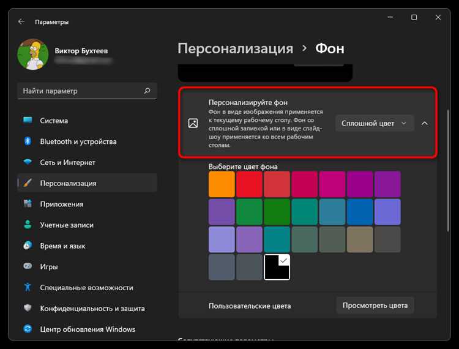Click the desktop preview thumbnail

(265, 73)
